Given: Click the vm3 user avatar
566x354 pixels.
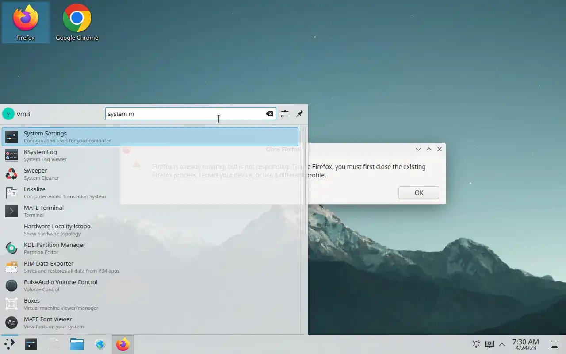Looking at the screenshot, I should point(8,114).
